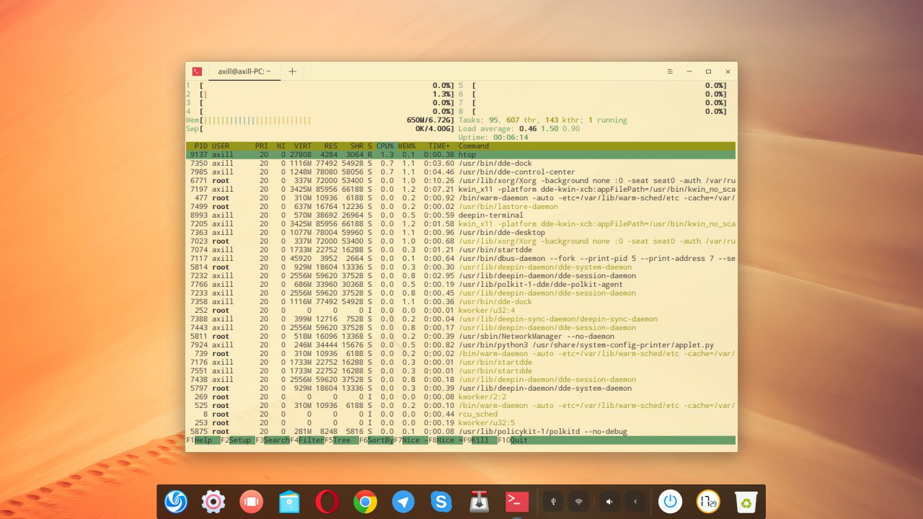923x519 pixels.
Task: Select the dbus-daemon --fork process row
Action: point(461,259)
